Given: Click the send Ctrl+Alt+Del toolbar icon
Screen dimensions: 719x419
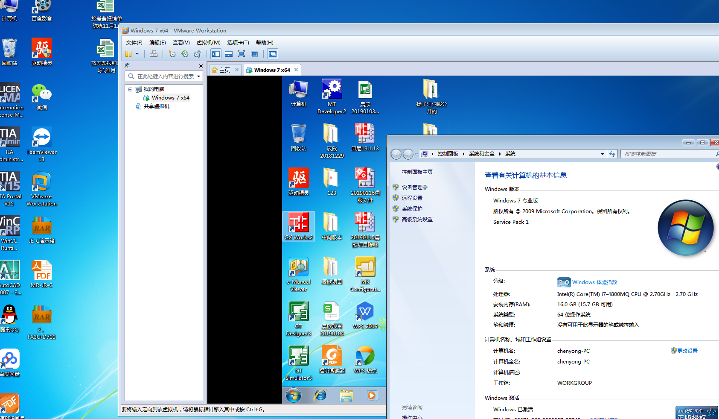Looking at the screenshot, I should (154, 54).
